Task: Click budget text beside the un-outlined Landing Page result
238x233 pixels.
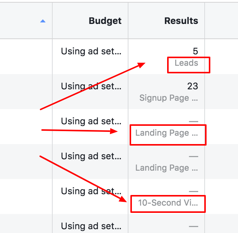Action: 91,156
